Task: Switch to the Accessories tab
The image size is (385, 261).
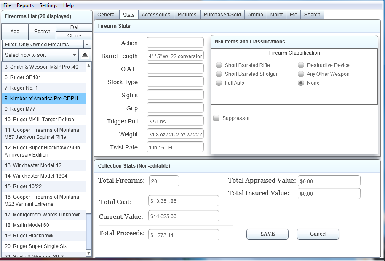Action: tap(156, 14)
